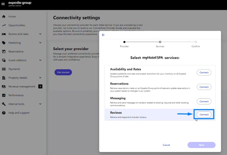Viewport: 227px width, 155px height.
Task: Click the Payments card icon
Action: coord(4,69)
